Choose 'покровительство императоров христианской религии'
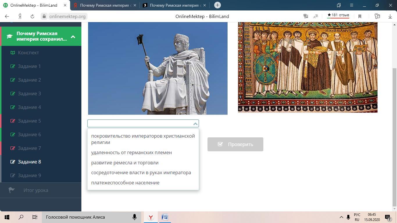The image size is (397, 223). [143, 139]
